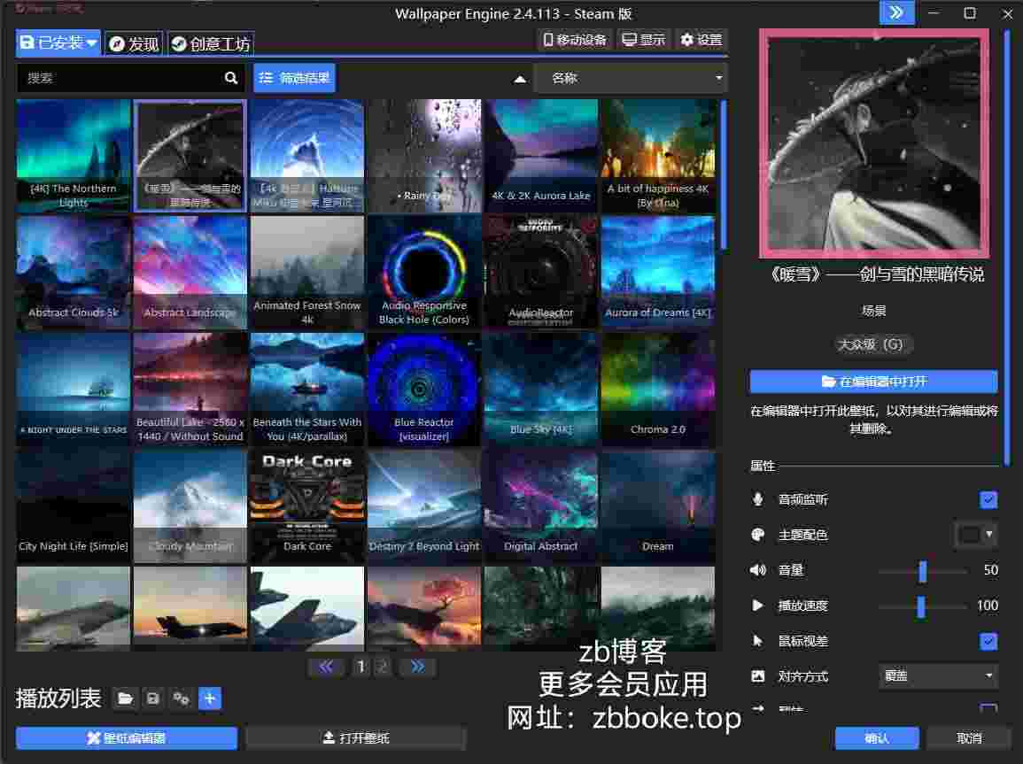
Task: Select the Beautiful Lake wallpaper
Action: point(190,390)
